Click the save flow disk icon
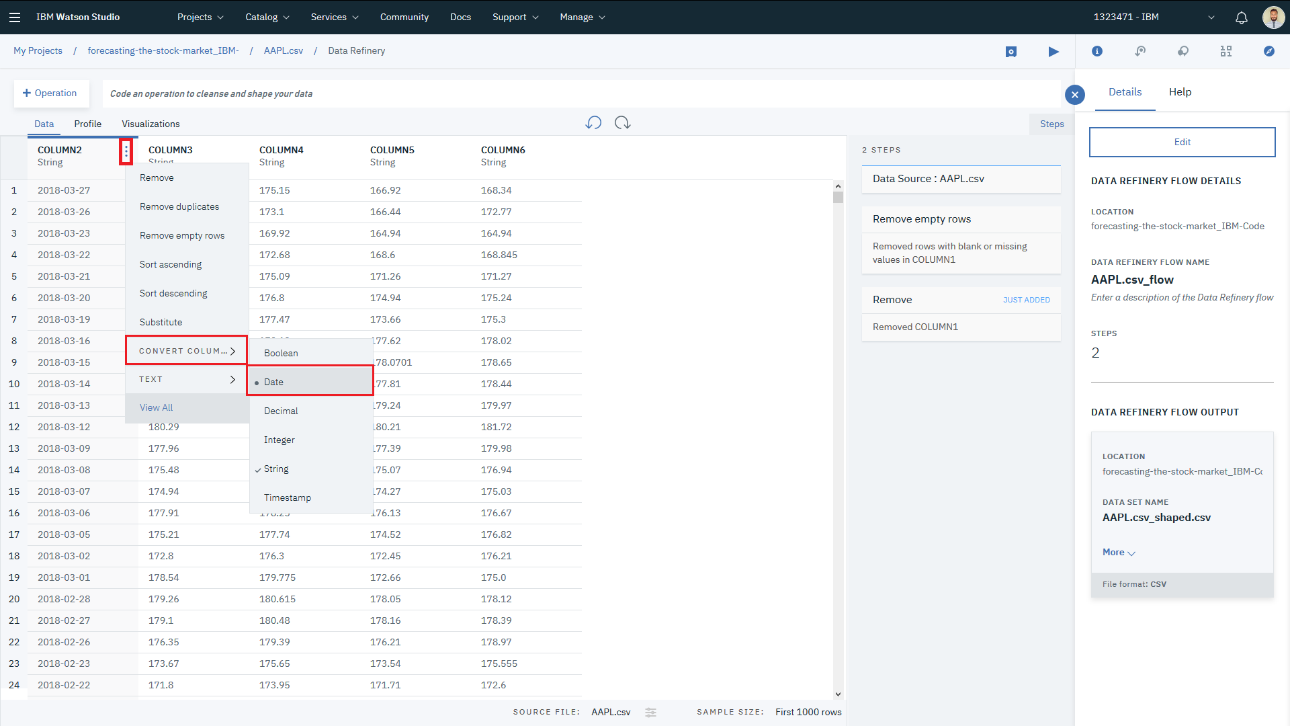Screen dimensions: 1290x726 [x=1010, y=52]
